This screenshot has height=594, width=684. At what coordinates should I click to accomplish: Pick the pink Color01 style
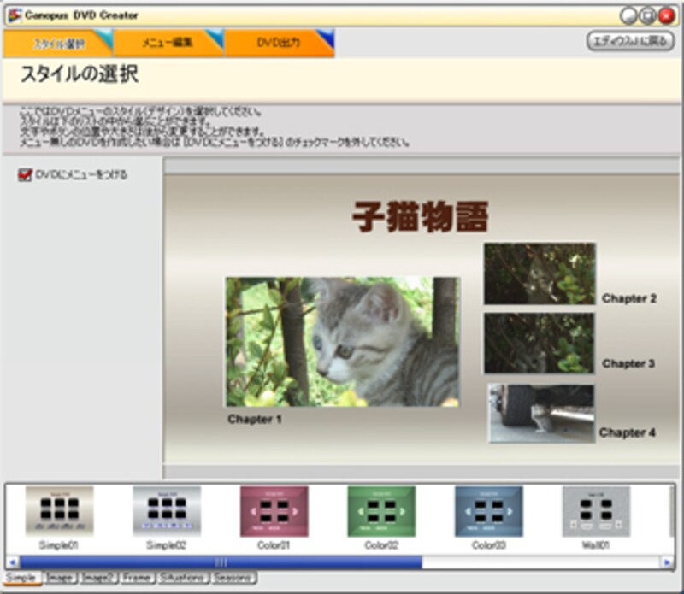(274, 511)
